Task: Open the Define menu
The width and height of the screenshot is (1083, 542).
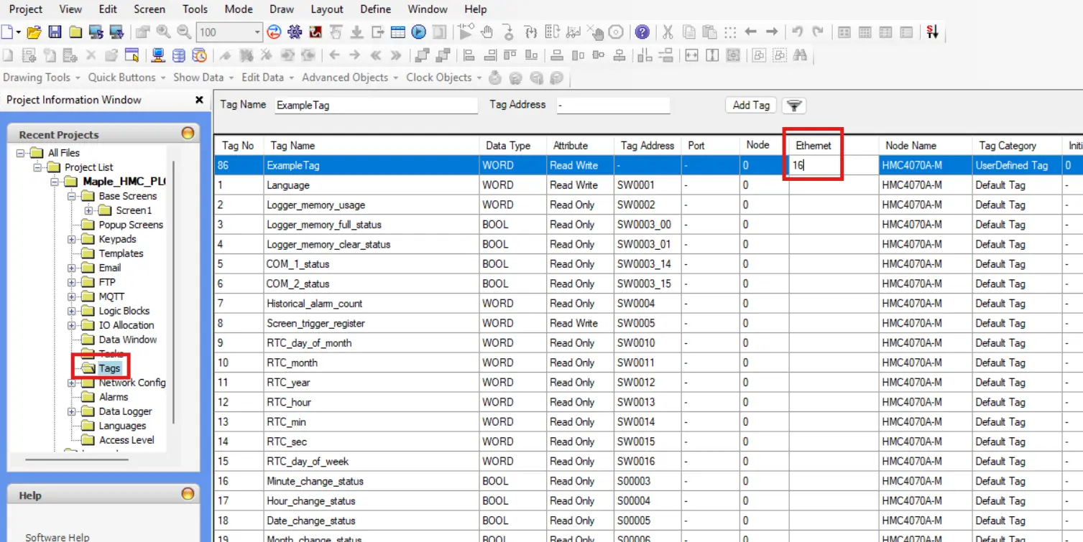Action: coord(375,9)
